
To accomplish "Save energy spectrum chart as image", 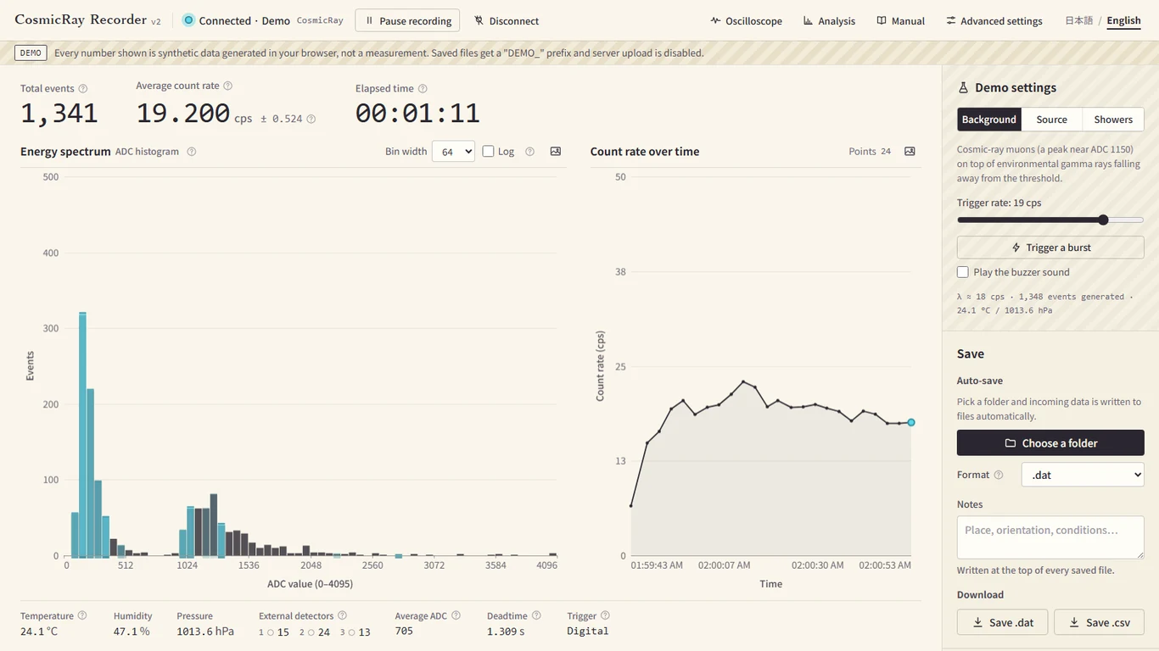I will click(556, 151).
